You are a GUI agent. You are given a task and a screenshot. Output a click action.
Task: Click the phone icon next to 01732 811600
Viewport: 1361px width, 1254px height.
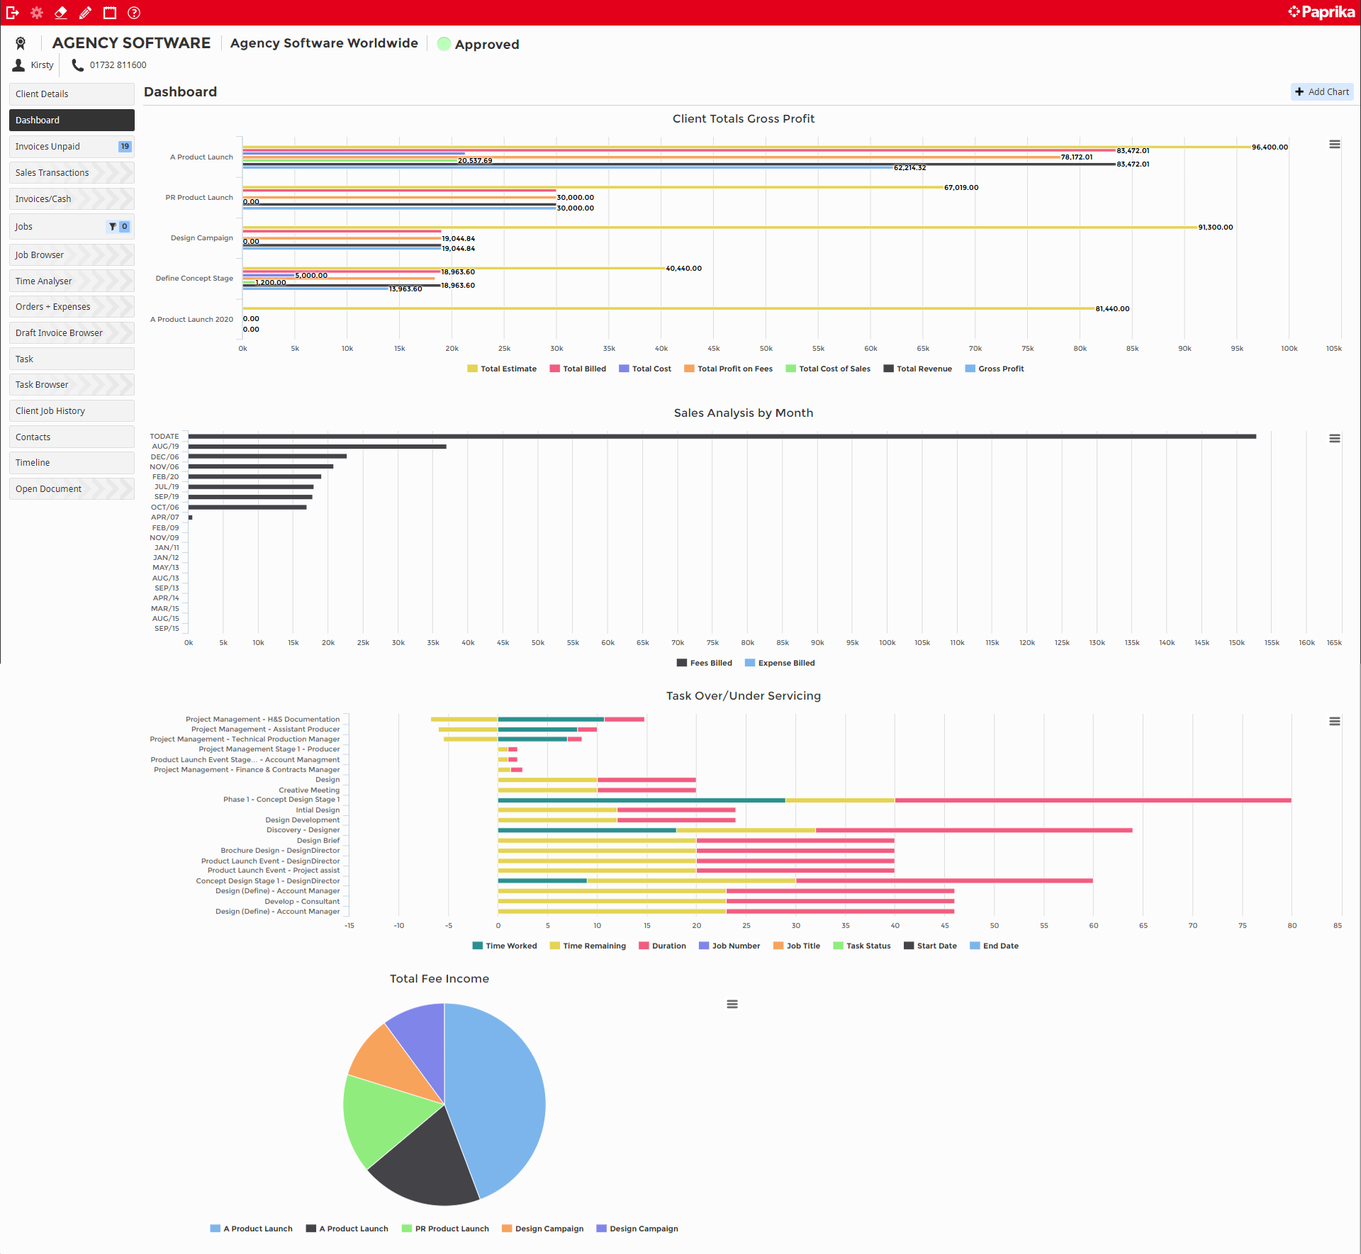[78, 65]
